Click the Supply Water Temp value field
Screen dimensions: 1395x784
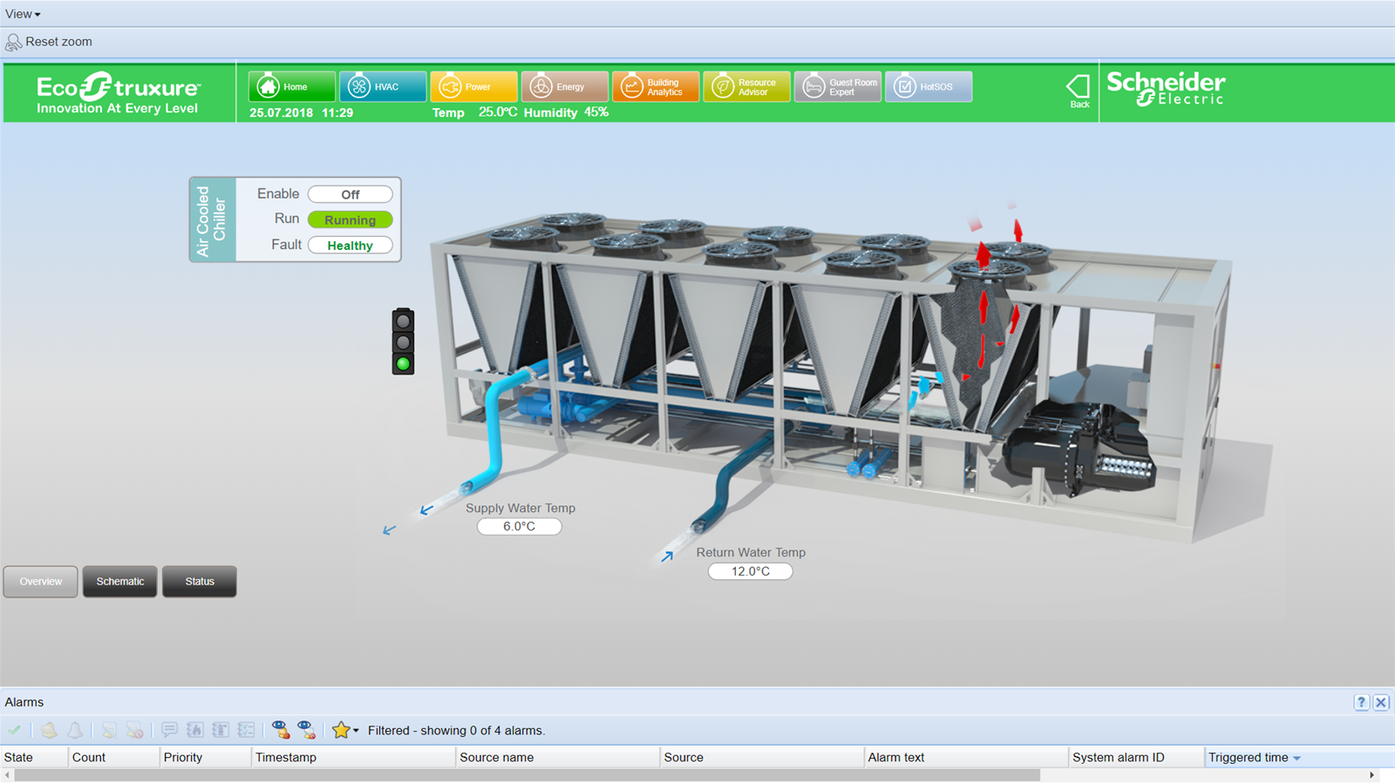(520, 527)
